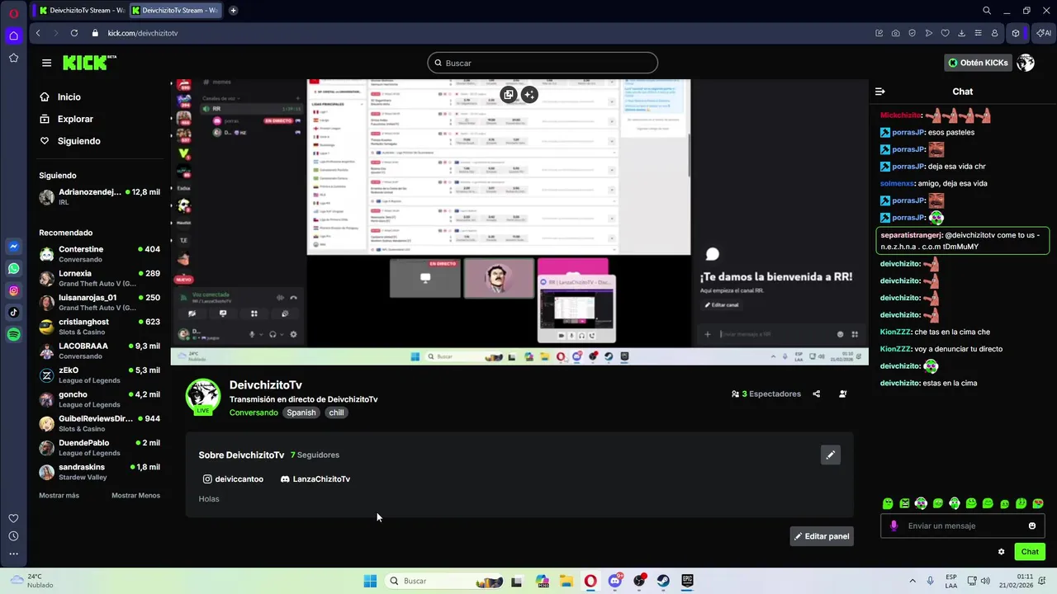The width and height of the screenshot is (1057, 594).
Task: Click the stream video player
Action: pos(519,222)
